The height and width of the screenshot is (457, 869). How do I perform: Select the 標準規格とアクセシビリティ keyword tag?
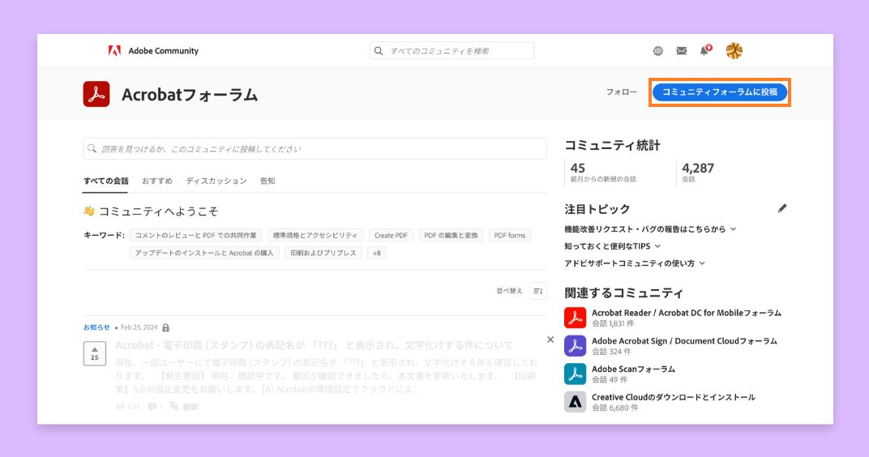click(315, 236)
